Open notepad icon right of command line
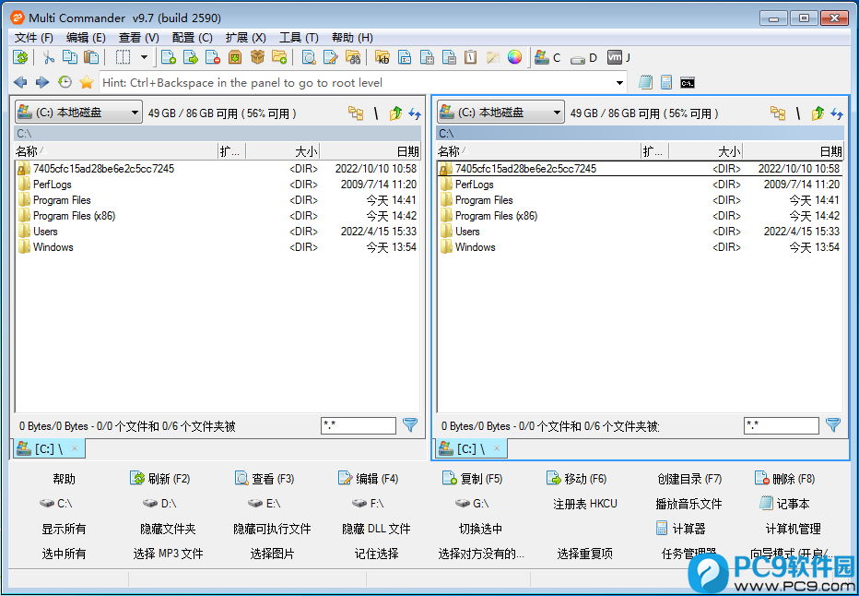859x596 pixels. tap(645, 83)
